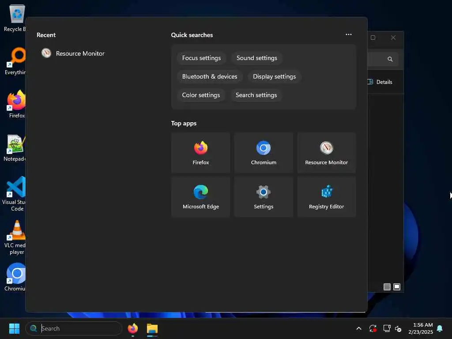Select the Recycle Bin desktop icon

[x=15, y=19]
